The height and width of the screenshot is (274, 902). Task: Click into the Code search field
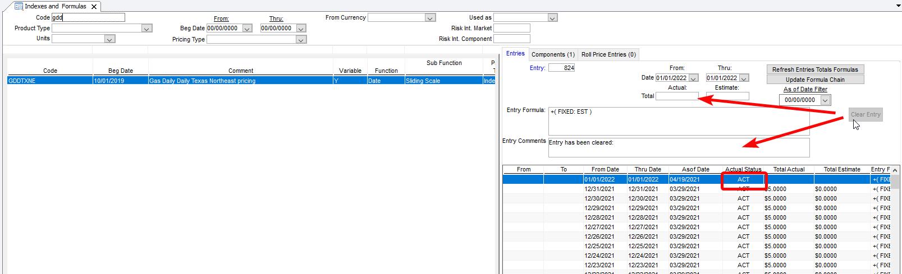tap(88, 18)
